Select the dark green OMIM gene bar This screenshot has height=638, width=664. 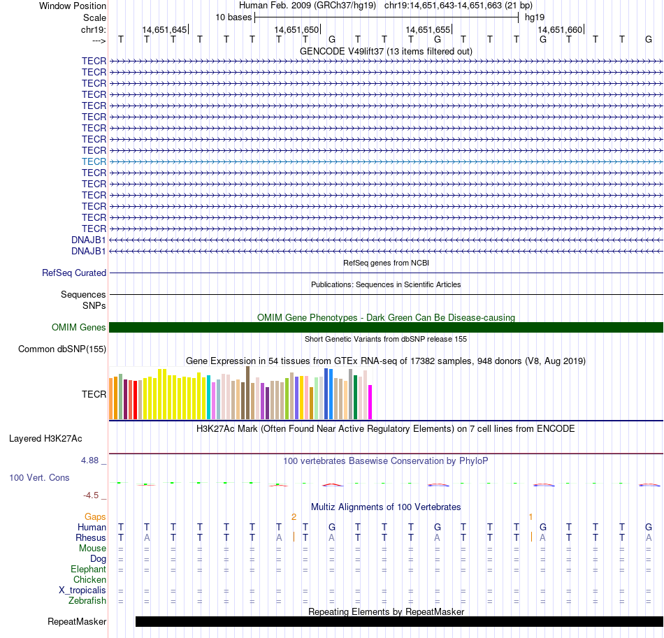pyautogui.click(x=387, y=327)
